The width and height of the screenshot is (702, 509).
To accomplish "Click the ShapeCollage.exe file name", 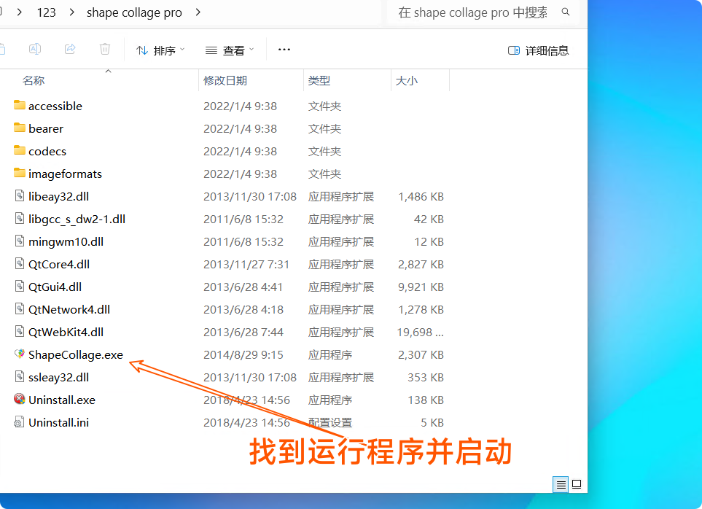I will tap(76, 355).
